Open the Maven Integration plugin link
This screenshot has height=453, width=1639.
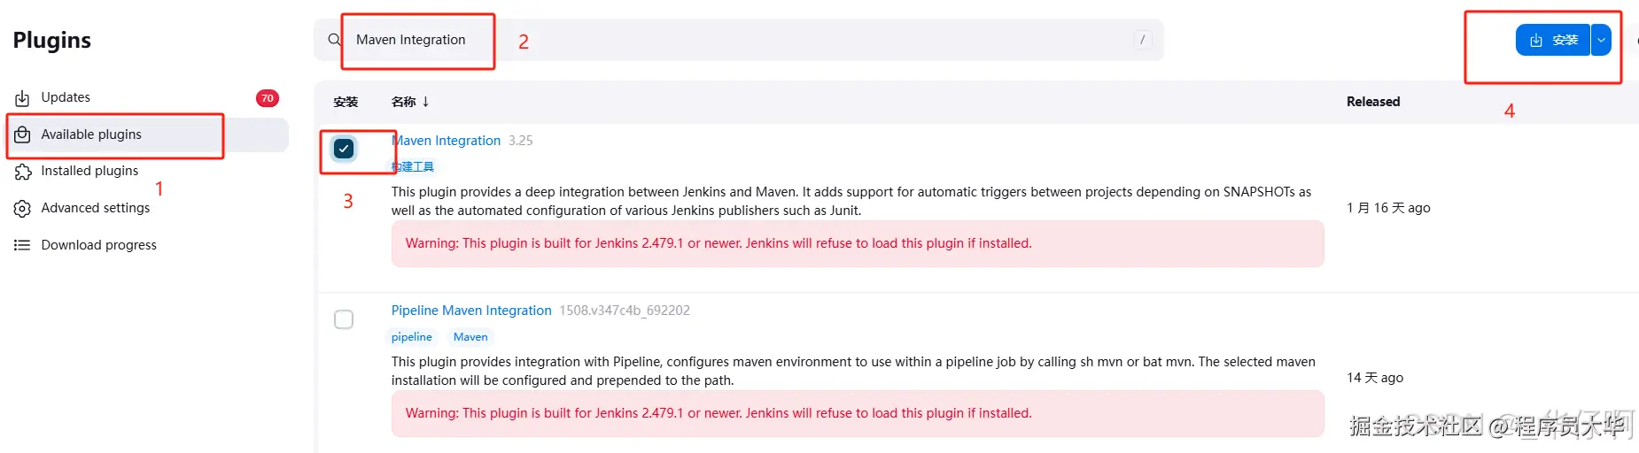pos(447,141)
